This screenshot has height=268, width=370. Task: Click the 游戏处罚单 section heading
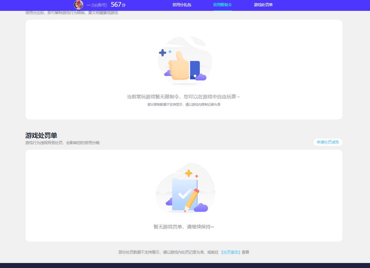point(41,136)
